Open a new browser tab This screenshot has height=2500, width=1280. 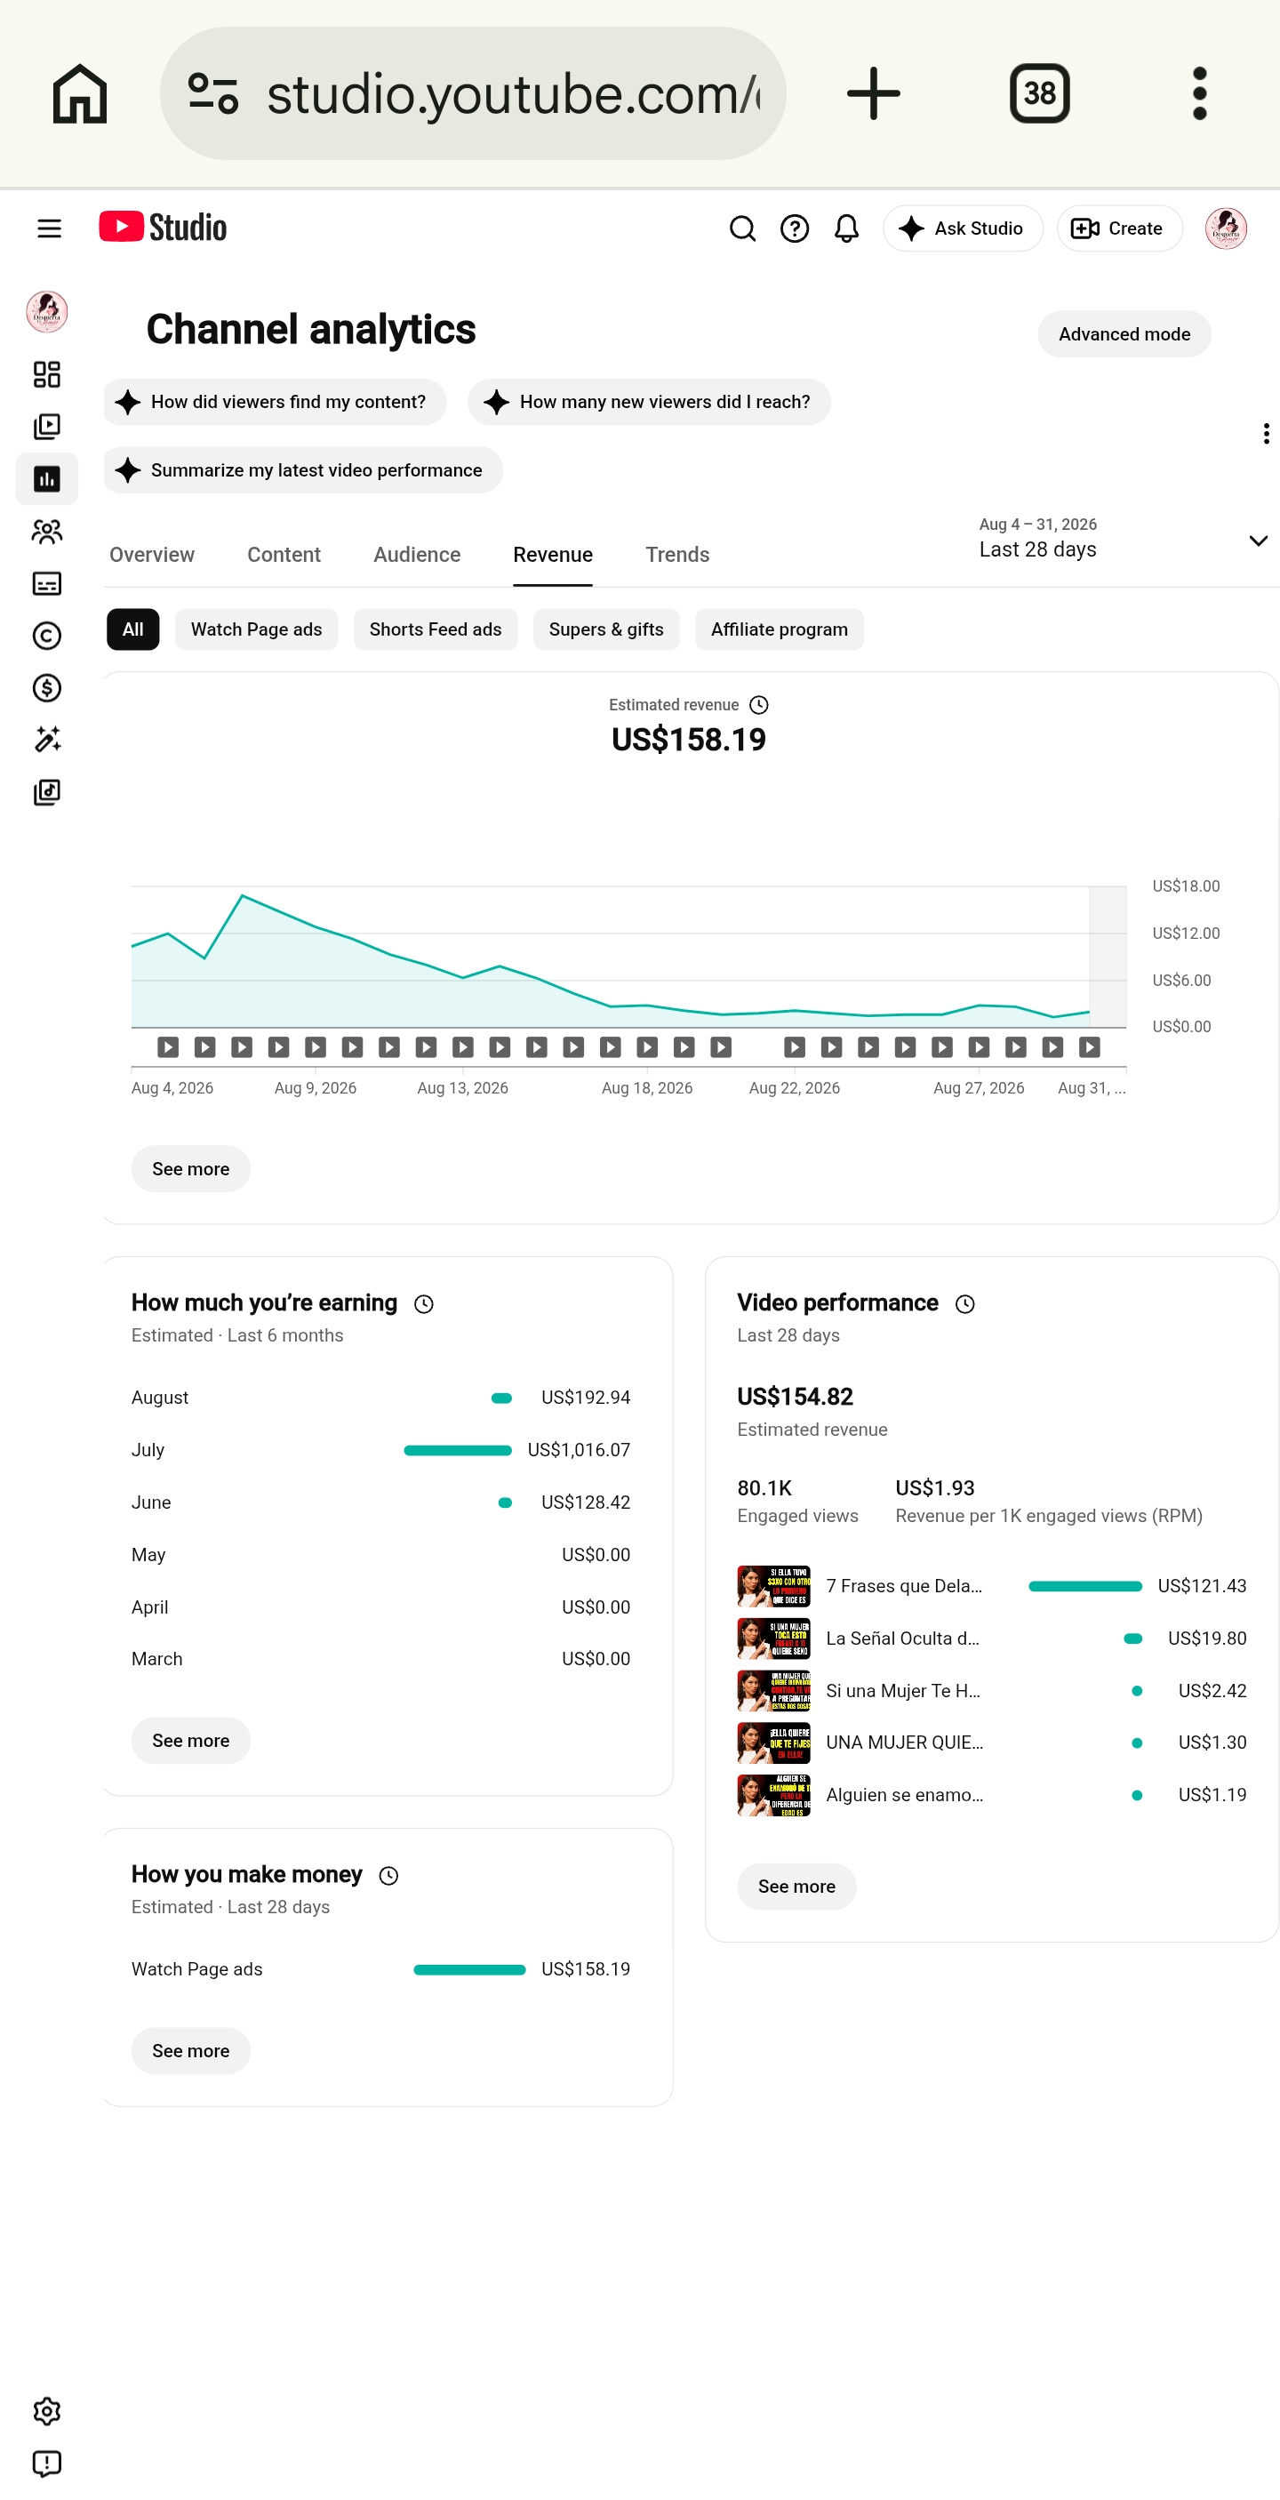click(x=874, y=93)
